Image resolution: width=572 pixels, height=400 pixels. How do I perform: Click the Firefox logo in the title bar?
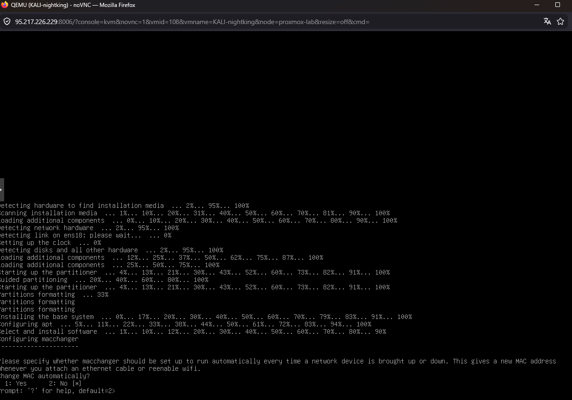coord(5,5)
